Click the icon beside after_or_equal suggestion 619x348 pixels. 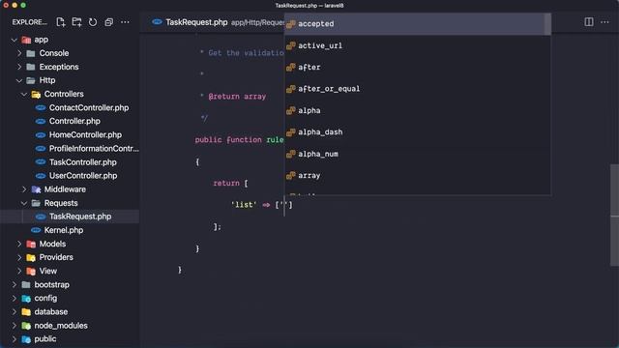click(291, 89)
